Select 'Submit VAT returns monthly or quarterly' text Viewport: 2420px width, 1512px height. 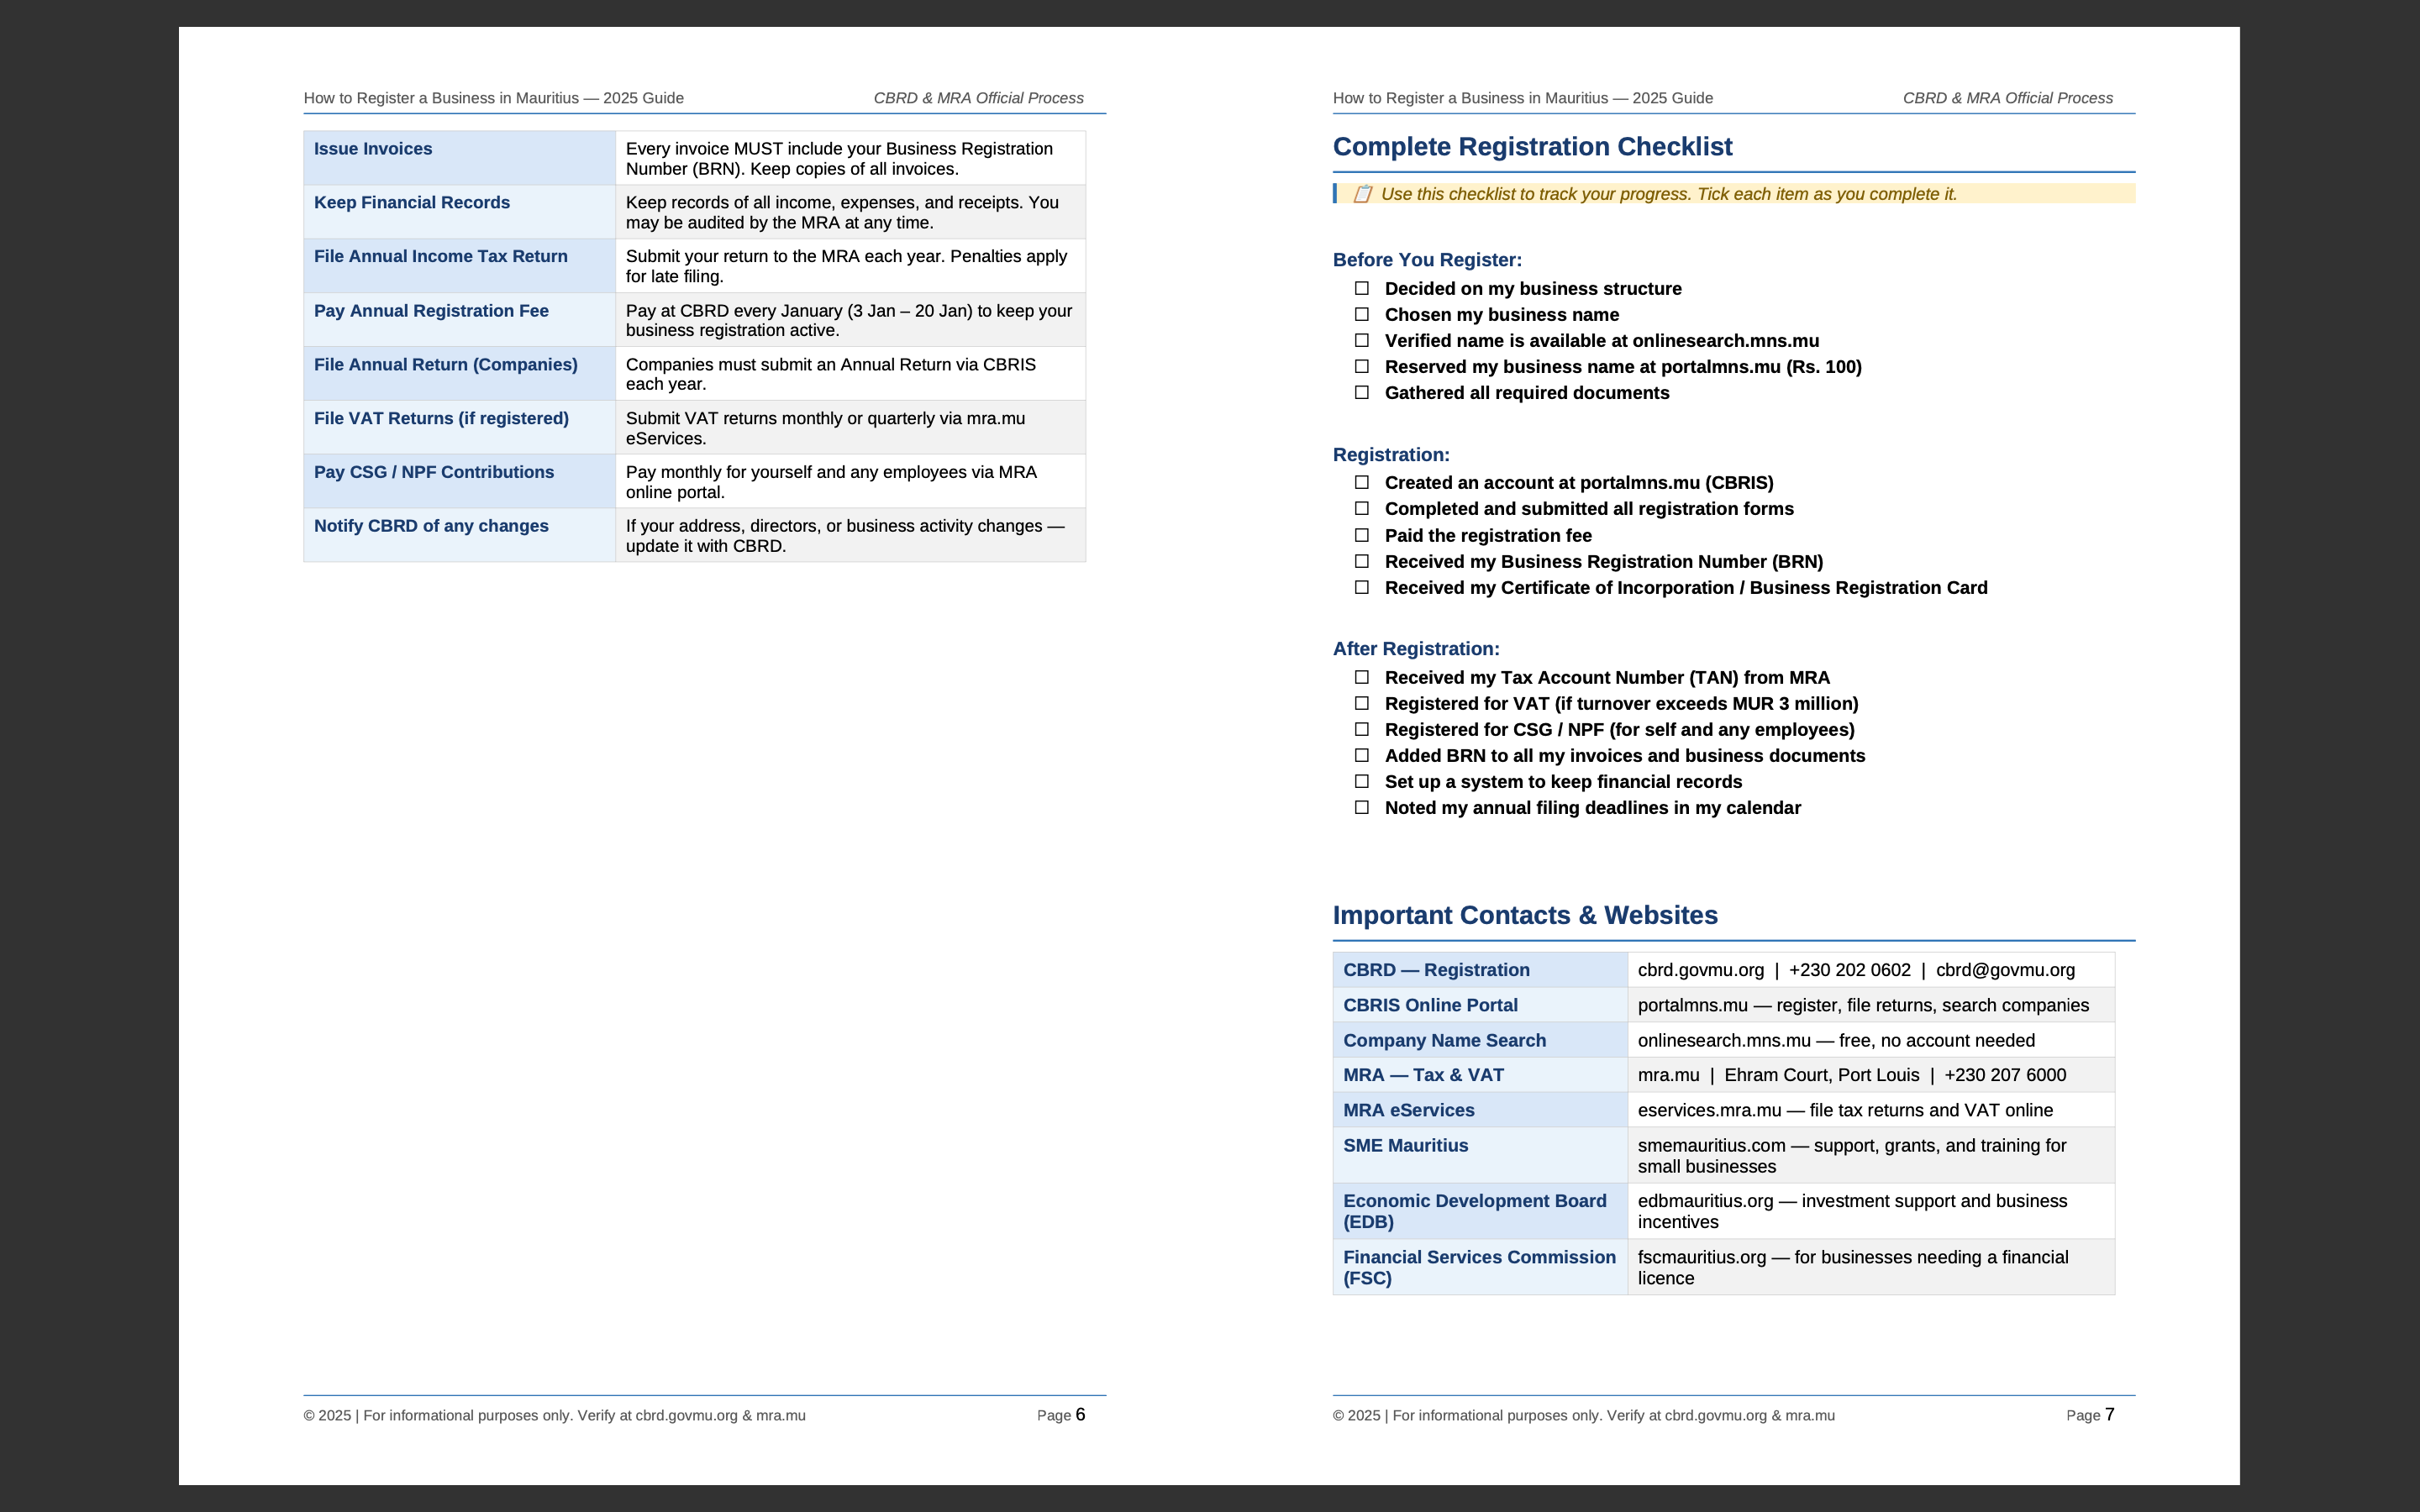click(x=825, y=428)
